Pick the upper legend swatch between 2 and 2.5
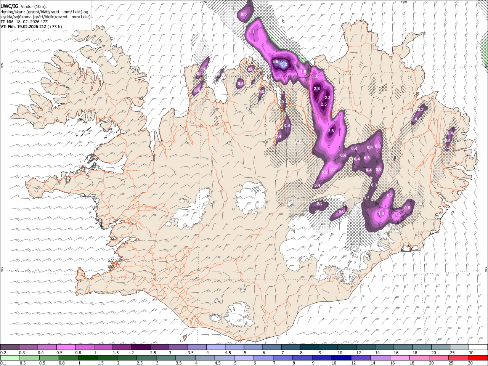The width and height of the screenshot is (488, 366). pyautogui.click(x=141, y=347)
